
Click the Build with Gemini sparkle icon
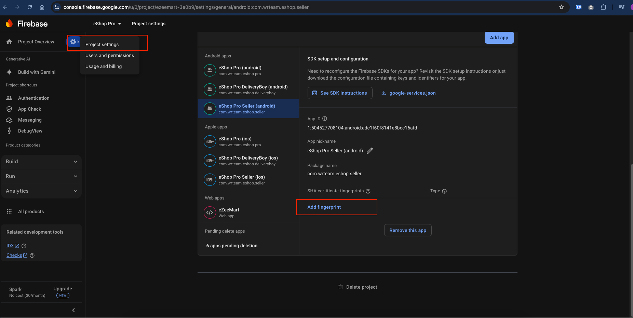[x=9, y=72]
